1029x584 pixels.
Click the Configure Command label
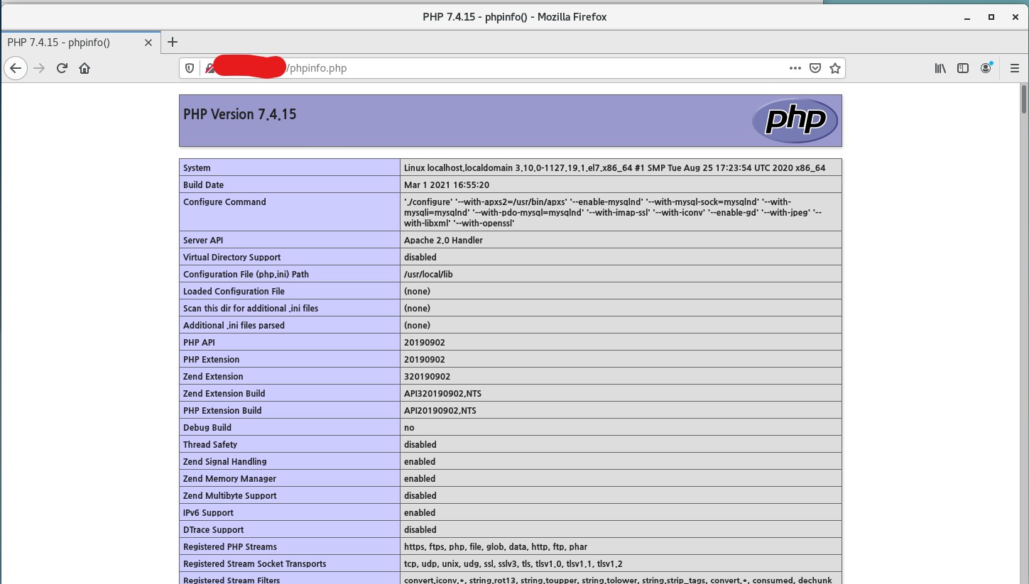tap(224, 202)
